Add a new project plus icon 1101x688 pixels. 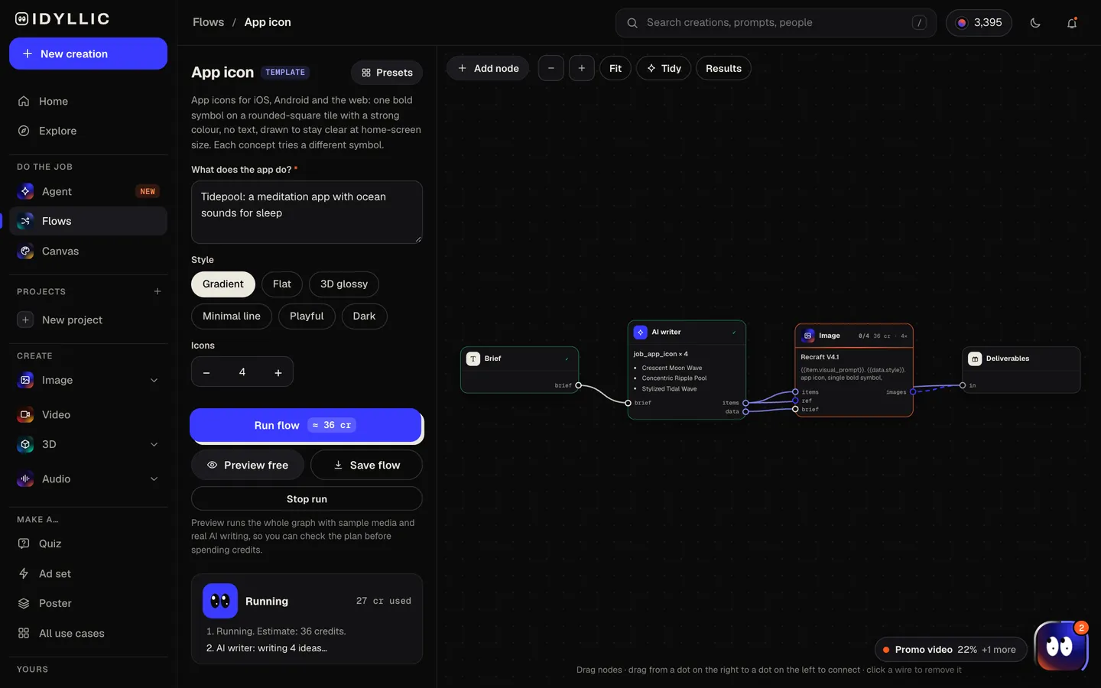[x=158, y=291]
